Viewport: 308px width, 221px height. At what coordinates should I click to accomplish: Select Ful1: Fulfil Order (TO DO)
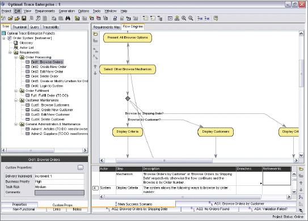click(x=49, y=96)
